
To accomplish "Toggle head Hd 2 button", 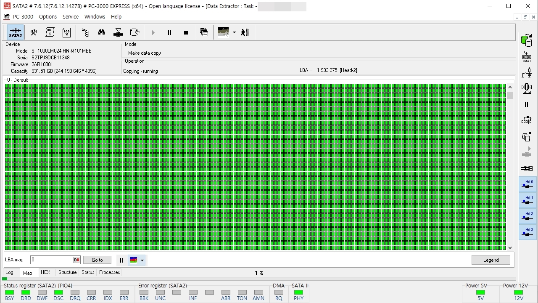I will tap(527, 216).
